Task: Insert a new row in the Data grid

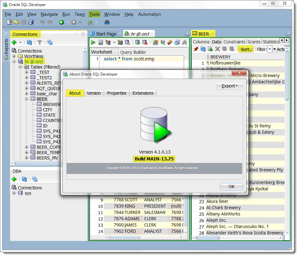Action: click(210, 49)
